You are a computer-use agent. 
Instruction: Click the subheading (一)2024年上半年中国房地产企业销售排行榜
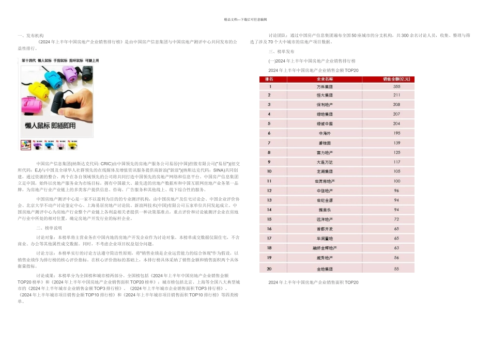(312, 61)
